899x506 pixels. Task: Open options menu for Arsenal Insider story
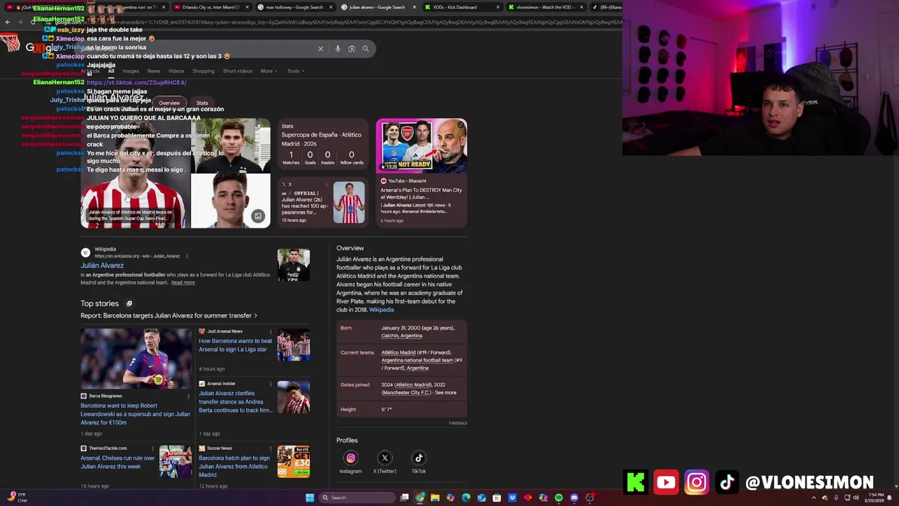[x=270, y=384]
